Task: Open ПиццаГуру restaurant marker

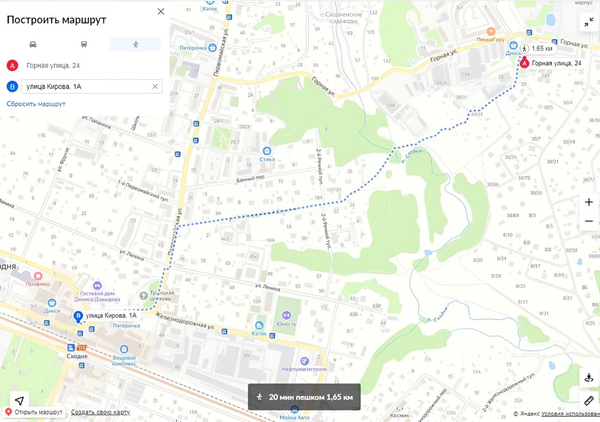Action: click(491, 31)
